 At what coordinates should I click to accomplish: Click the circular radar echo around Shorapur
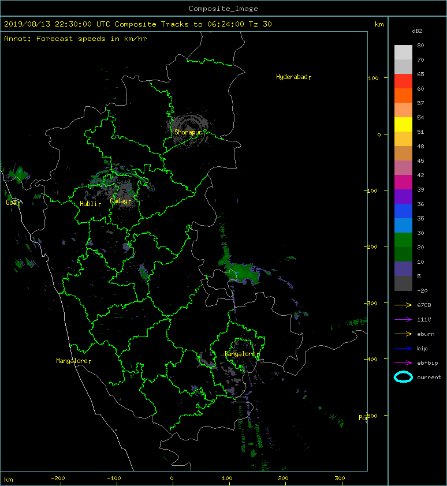click(188, 129)
